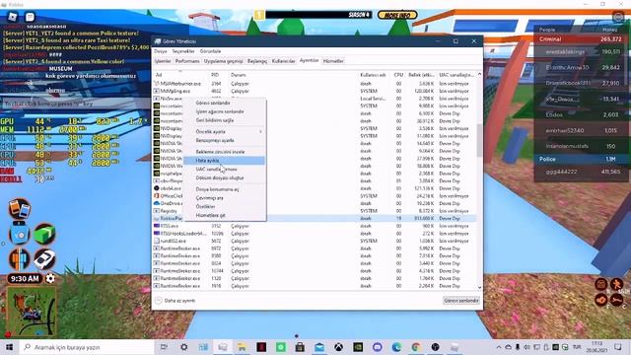Viewport: 631px width, 355px height.
Task: Click the obs64.exe process icon
Action: [157, 188]
